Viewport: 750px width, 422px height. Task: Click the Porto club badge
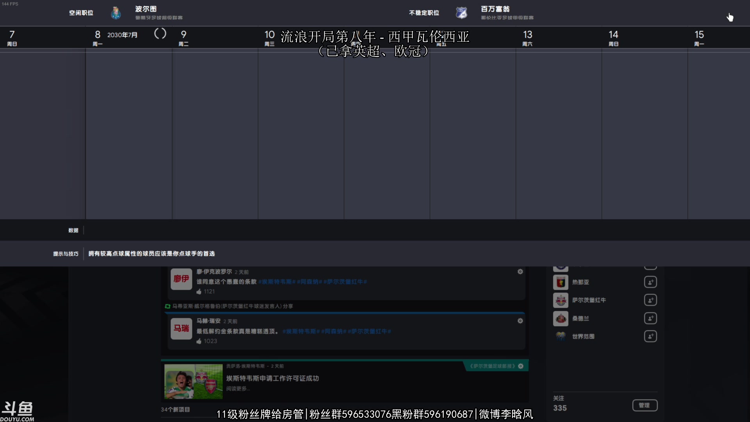click(116, 13)
